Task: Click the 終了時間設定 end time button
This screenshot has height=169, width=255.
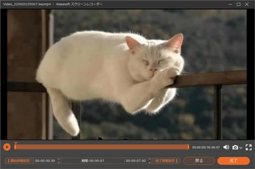Action: pyautogui.click(x=166, y=161)
